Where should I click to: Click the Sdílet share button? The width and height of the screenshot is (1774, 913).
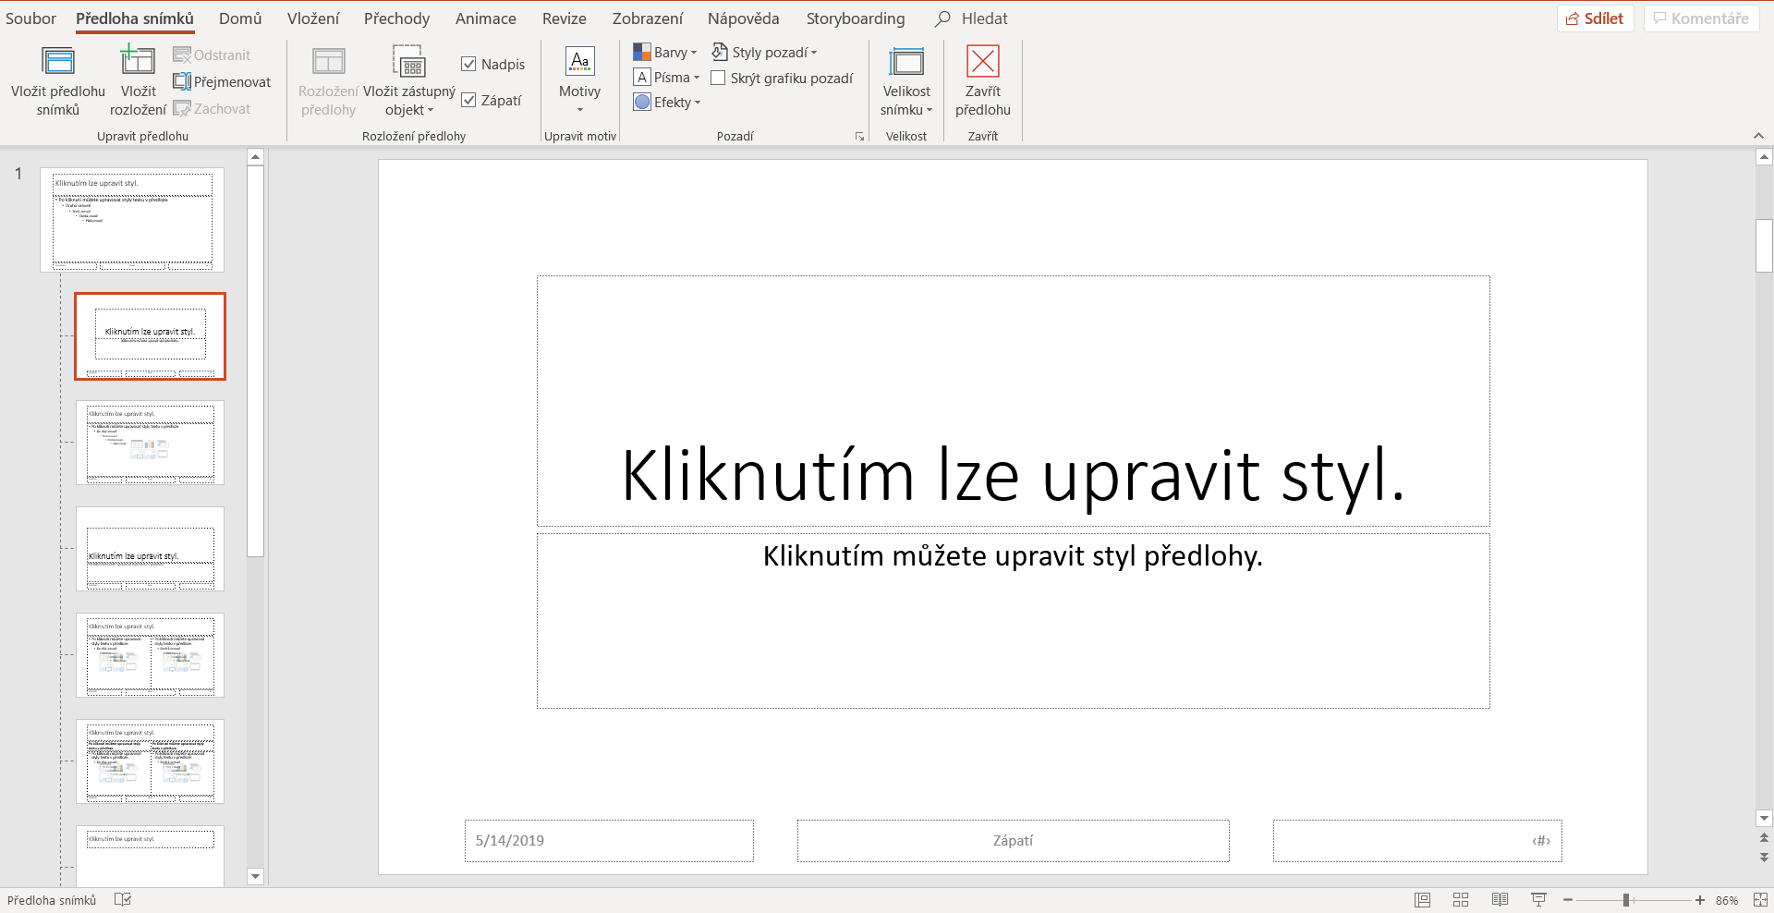[x=1595, y=18]
